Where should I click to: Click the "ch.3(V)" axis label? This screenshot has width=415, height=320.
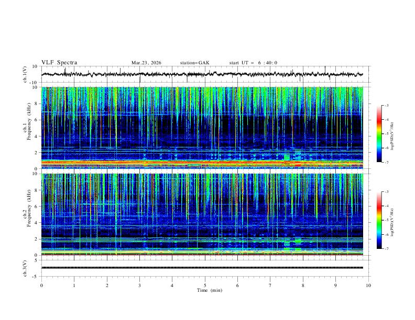pyautogui.click(x=25, y=268)
